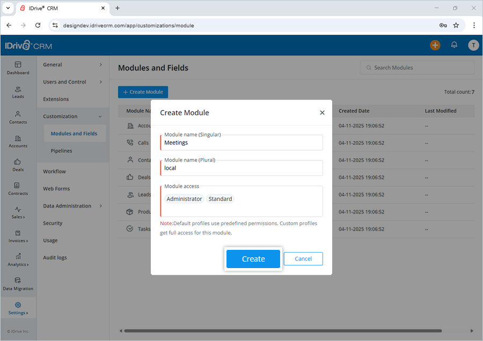
Task: Switch to the Pipelines settings page
Action: [x=61, y=151]
